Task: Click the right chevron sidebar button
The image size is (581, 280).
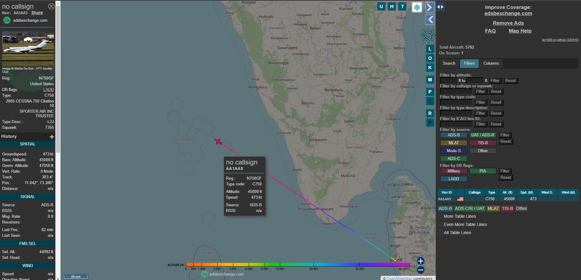Action: point(430,7)
